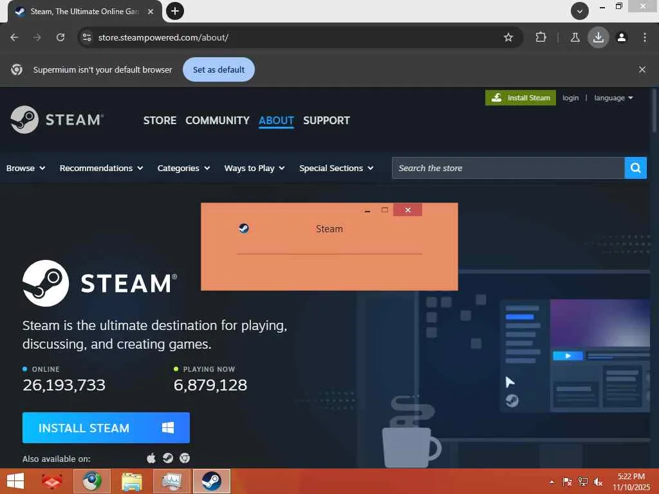Expand the Recommendations dropdown
This screenshot has width=659, height=494.
(x=101, y=168)
